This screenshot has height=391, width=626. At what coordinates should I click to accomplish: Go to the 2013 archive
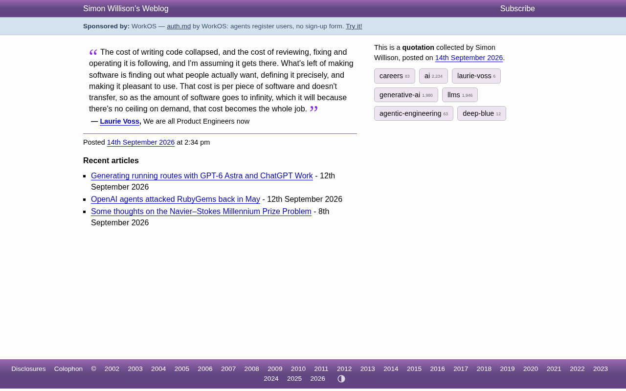368,369
